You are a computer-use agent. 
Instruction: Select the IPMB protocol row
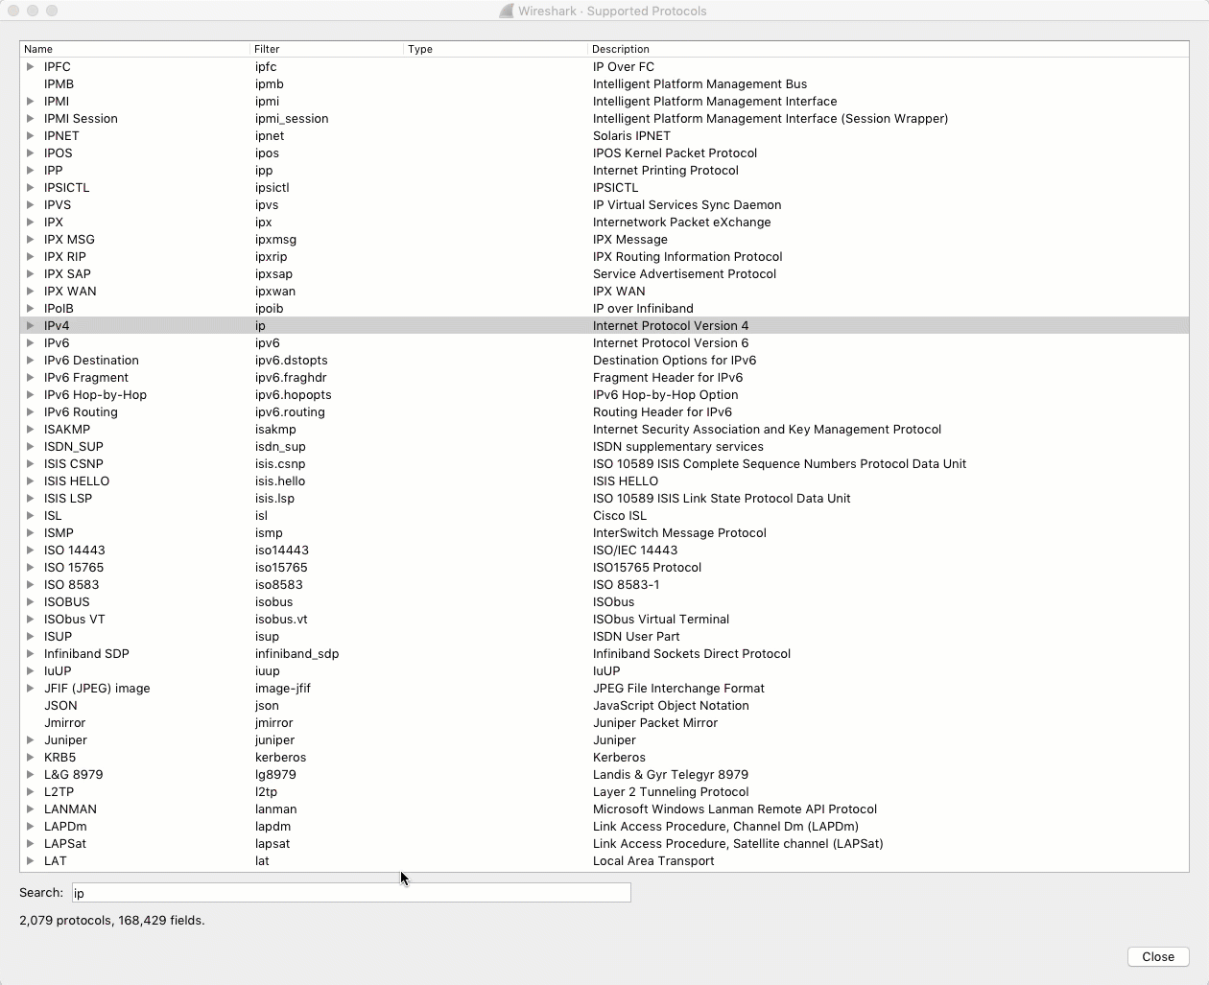point(604,83)
